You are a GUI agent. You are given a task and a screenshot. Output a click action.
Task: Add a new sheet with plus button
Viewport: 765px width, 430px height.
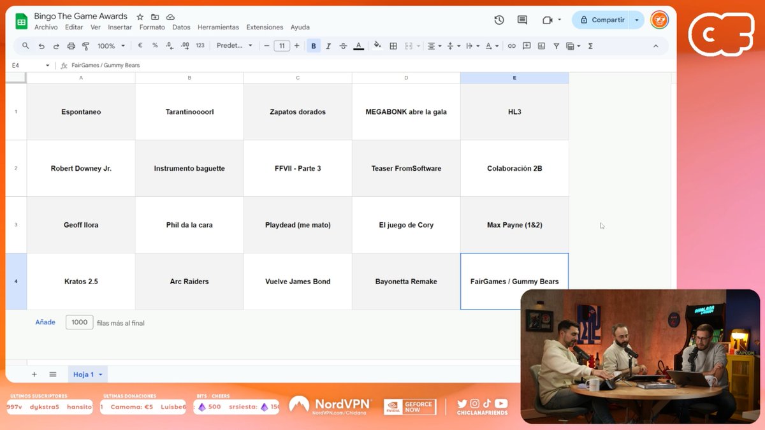coord(34,374)
